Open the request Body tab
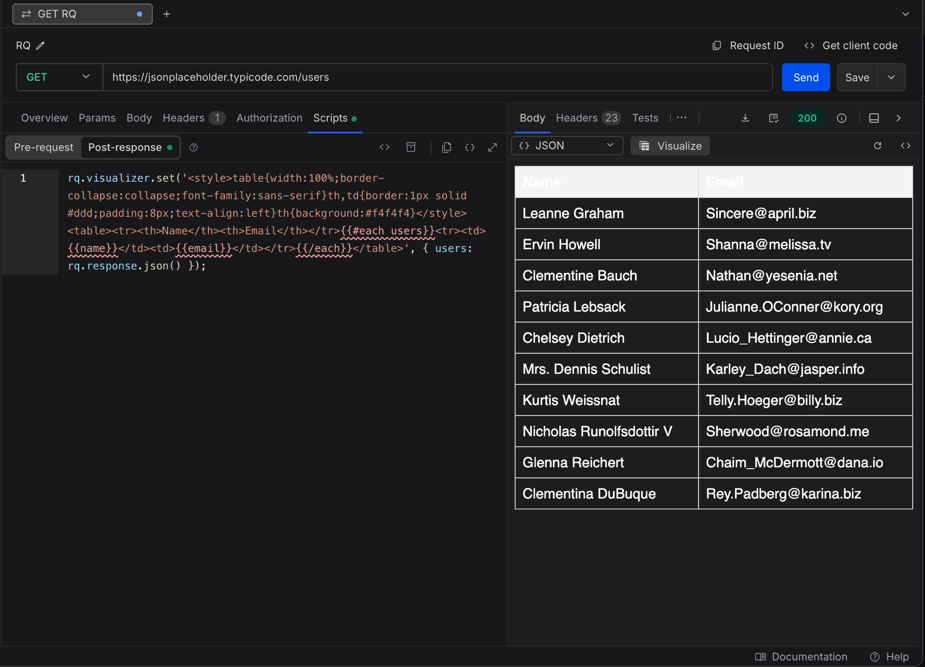The width and height of the screenshot is (925, 667). (139, 118)
